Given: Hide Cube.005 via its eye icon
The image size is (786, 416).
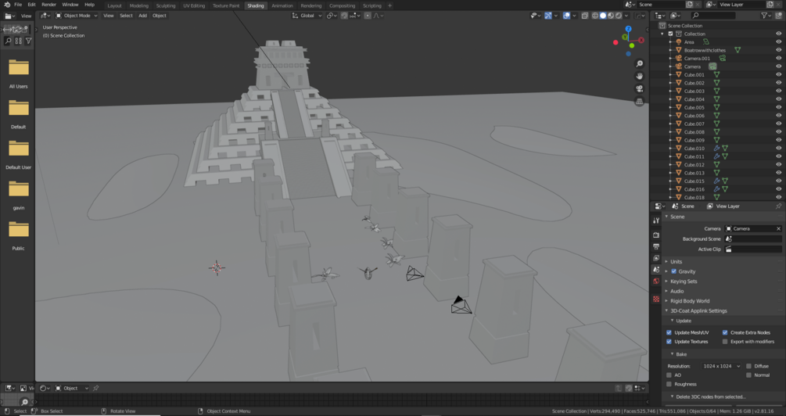Looking at the screenshot, I should (778, 107).
